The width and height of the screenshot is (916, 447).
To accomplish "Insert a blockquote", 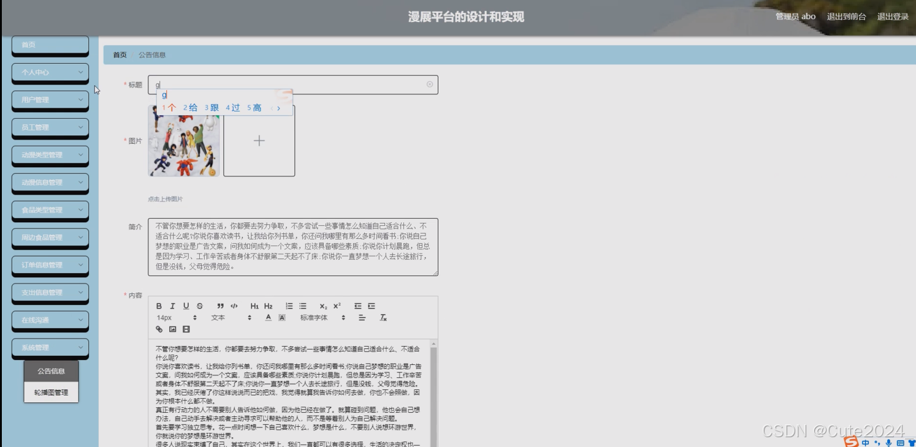I will [x=220, y=306].
